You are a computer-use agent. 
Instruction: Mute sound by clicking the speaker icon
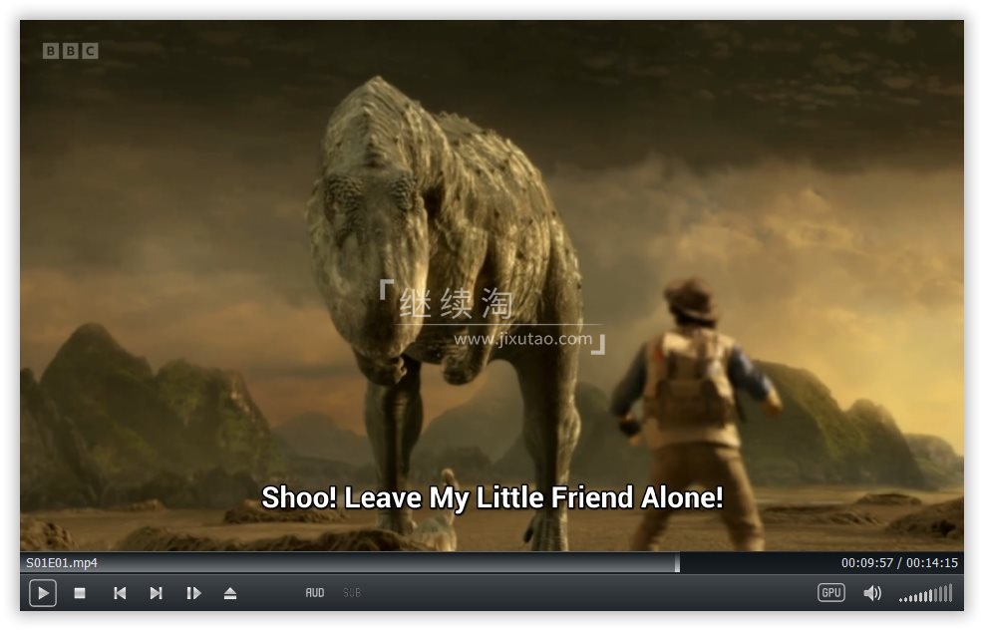pyautogui.click(x=872, y=592)
